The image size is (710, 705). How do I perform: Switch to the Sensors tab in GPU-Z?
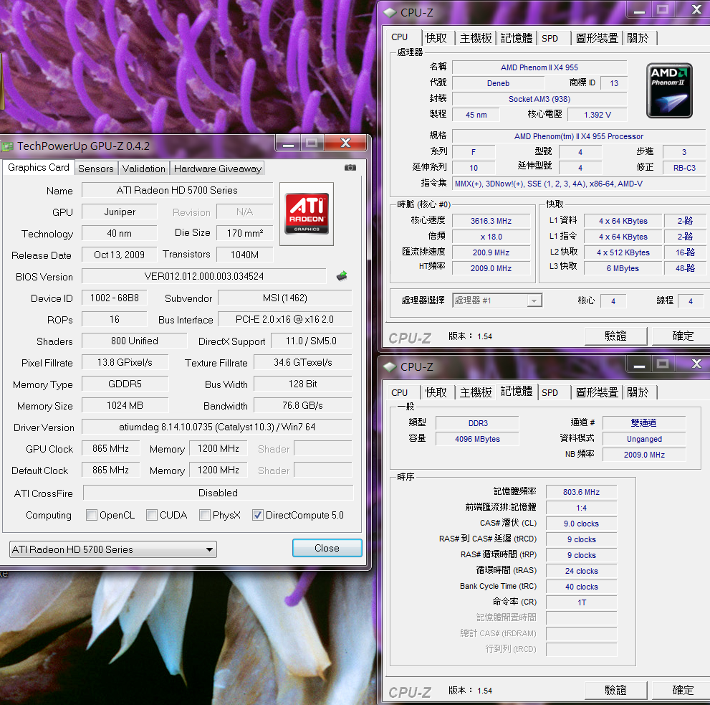(x=96, y=169)
